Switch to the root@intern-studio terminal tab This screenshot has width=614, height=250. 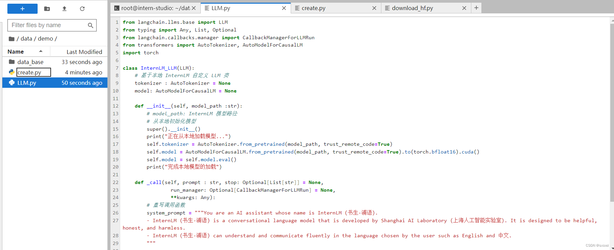(156, 8)
